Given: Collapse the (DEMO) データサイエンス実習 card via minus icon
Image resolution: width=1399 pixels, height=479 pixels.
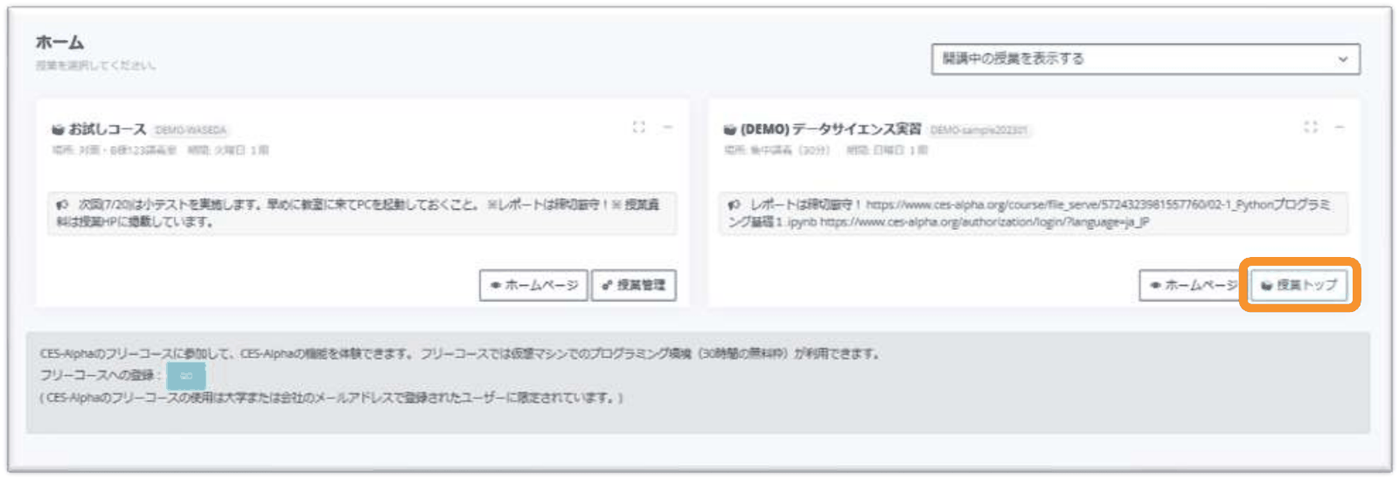Looking at the screenshot, I should tap(1339, 128).
